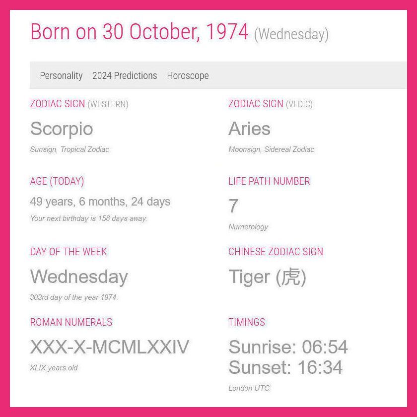Click the London UTC timezone label
Screen dimensions: 417x417
coord(249,388)
